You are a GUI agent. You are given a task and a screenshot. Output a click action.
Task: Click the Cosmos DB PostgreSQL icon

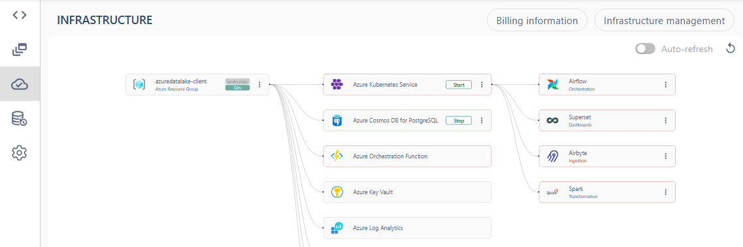click(x=337, y=121)
